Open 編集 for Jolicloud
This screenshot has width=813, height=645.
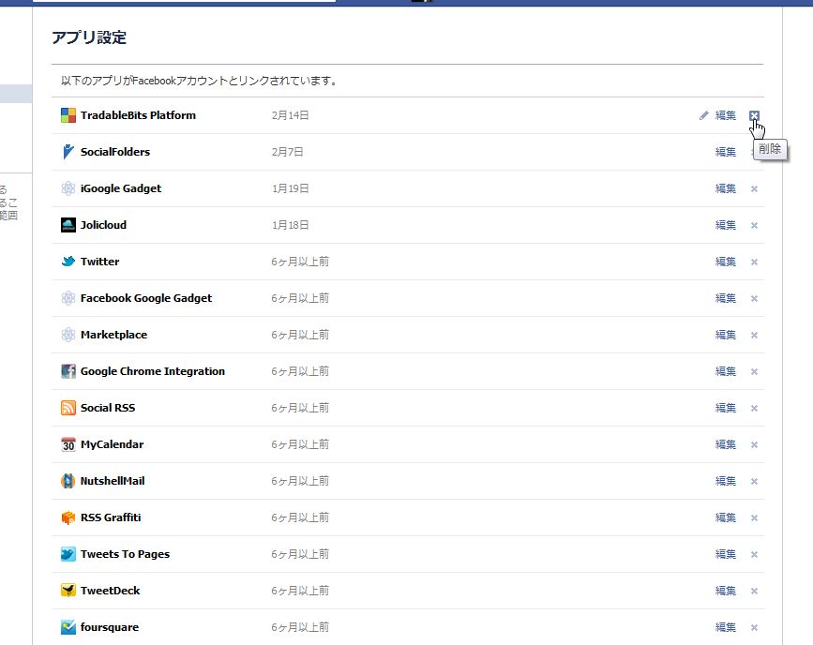point(726,225)
